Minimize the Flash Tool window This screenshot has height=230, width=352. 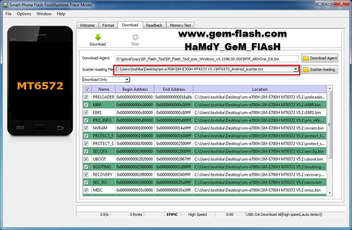click(x=320, y=4)
